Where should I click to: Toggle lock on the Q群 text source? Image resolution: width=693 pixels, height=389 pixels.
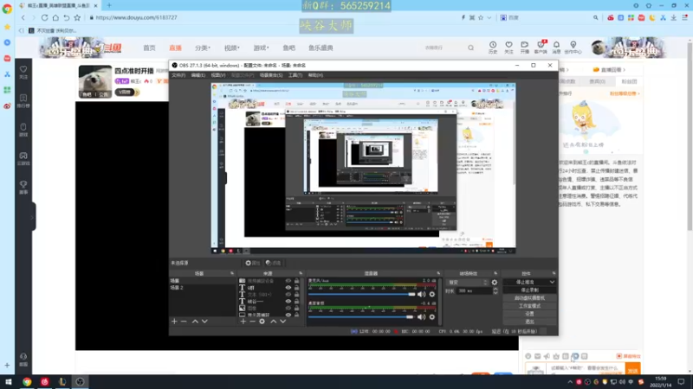[x=296, y=288]
